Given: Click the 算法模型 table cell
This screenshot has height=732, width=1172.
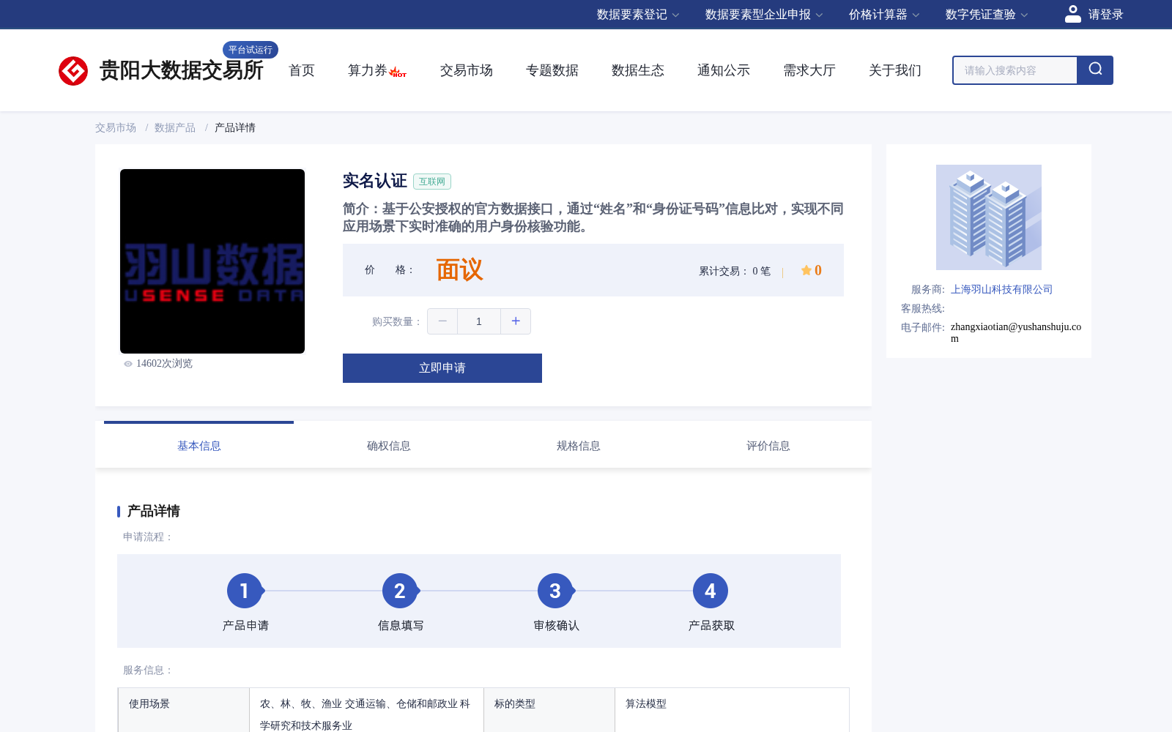Looking at the screenshot, I should click(732, 710).
